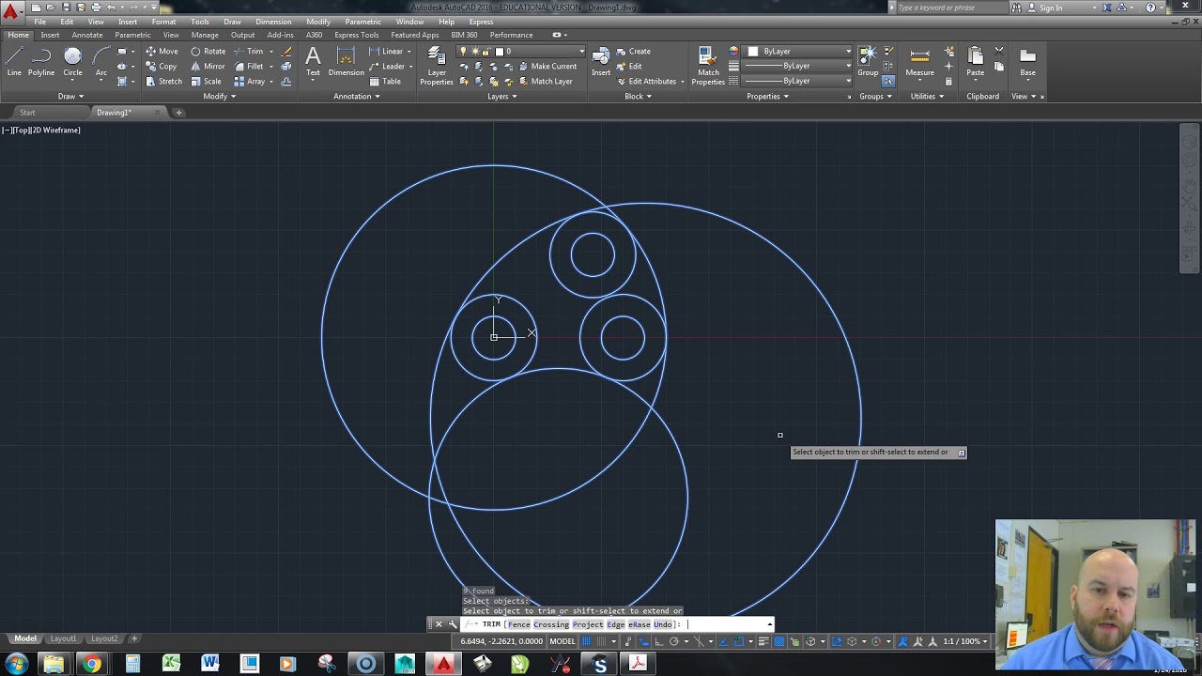Open the AutoCAD application menu
The width and height of the screenshot is (1202, 676).
[10, 12]
